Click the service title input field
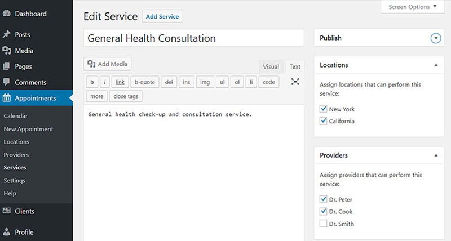The image size is (451, 241). click(x=193, y=38)
